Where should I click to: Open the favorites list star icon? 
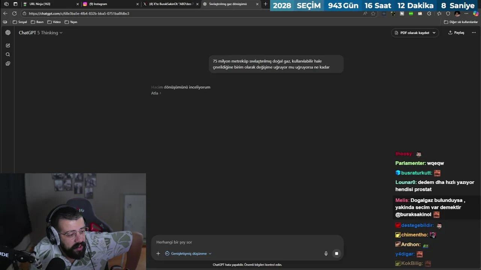[439, 13]
